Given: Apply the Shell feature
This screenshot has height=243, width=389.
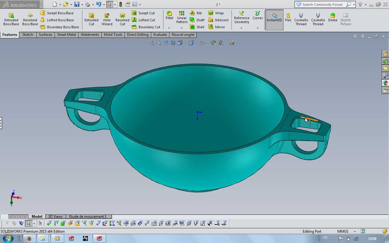Looking at the screenshot, I should pyautogui.click(x=197, y=27).
